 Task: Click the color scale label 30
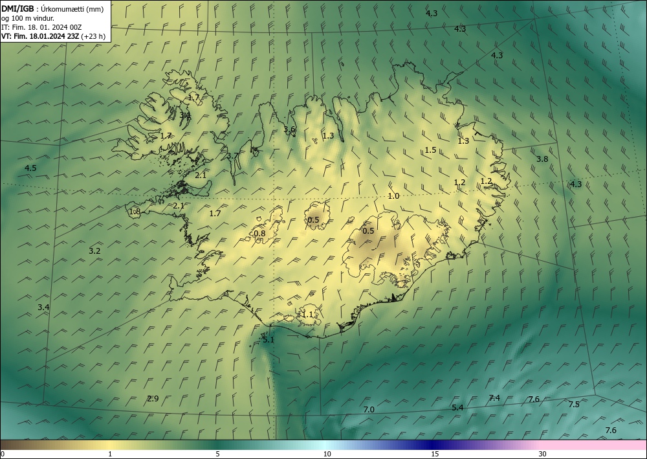(x=543, y=454)
